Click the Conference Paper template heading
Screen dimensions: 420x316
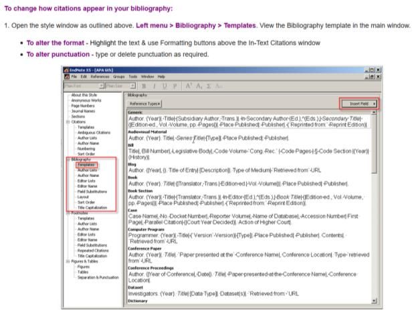(144, 249)
